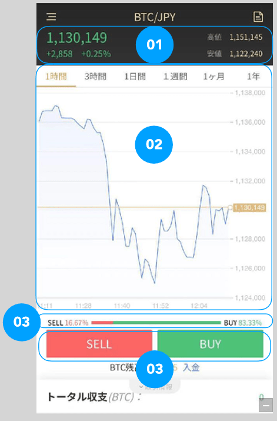Show the 1週間 chart range
The height and width of the screenshot is (421, 277).
(175, 77)
